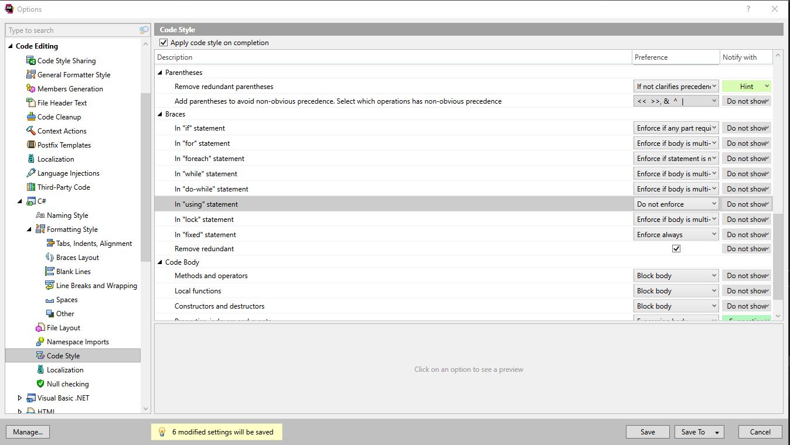Open preference dropdown for "if" statement

pyautogui.click(x=676, y=128)
